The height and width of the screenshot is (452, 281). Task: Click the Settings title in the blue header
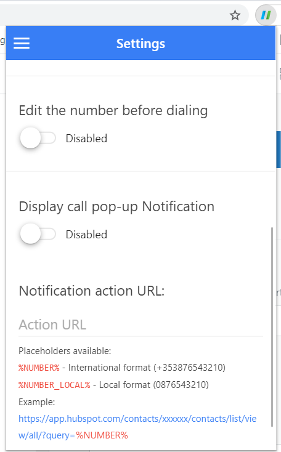[140, 44]
